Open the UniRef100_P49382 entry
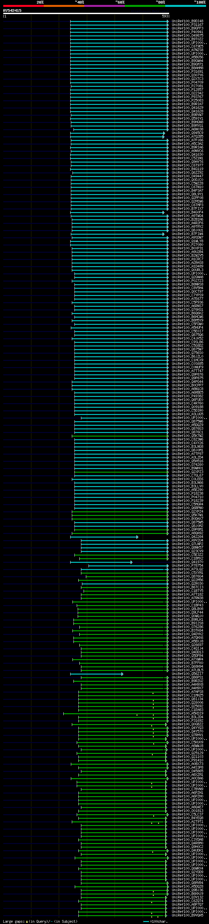 tap(187, 396)
